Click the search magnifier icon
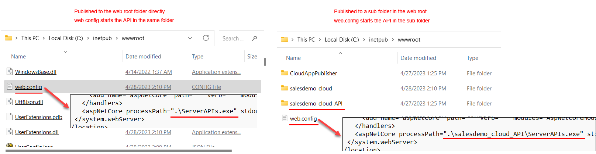This screenshot has height=154, width=596. (x=254, y=38)
